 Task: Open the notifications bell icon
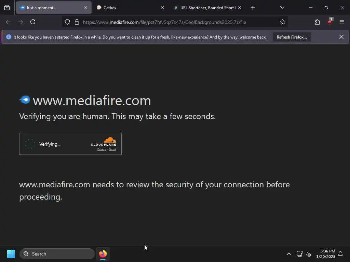tap(340, 254)
